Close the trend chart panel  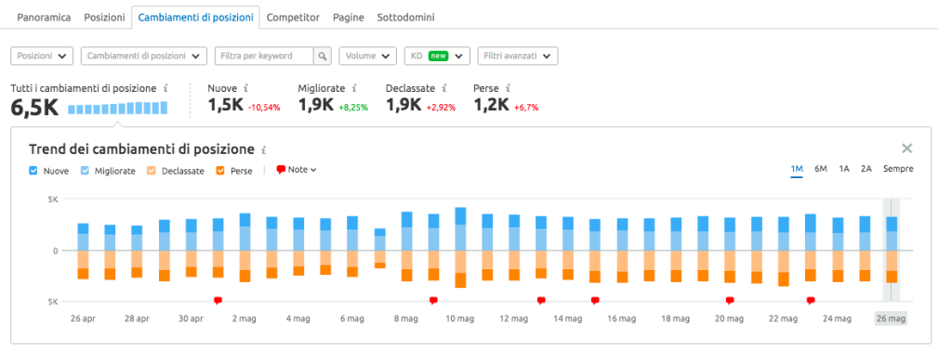pyautogui.click(x=907, y=149)
